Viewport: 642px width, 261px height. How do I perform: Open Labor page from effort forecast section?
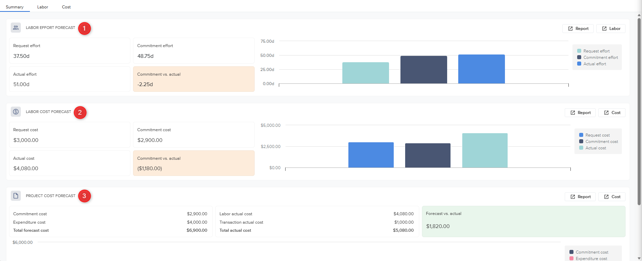click(x=611, y=29)
